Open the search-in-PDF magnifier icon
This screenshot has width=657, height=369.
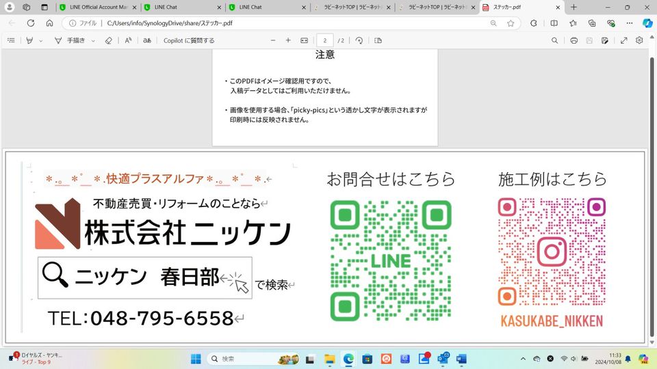[x=555, y=40]
